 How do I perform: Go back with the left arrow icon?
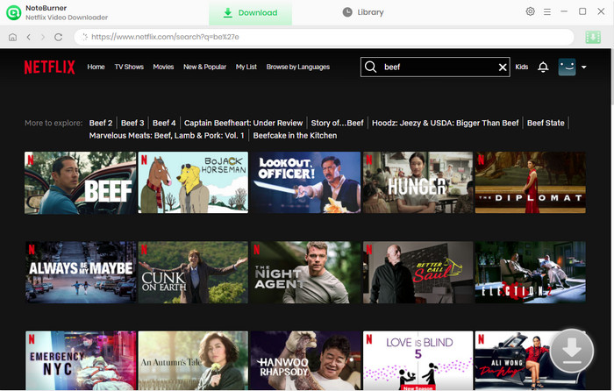(x=28, y=37)
